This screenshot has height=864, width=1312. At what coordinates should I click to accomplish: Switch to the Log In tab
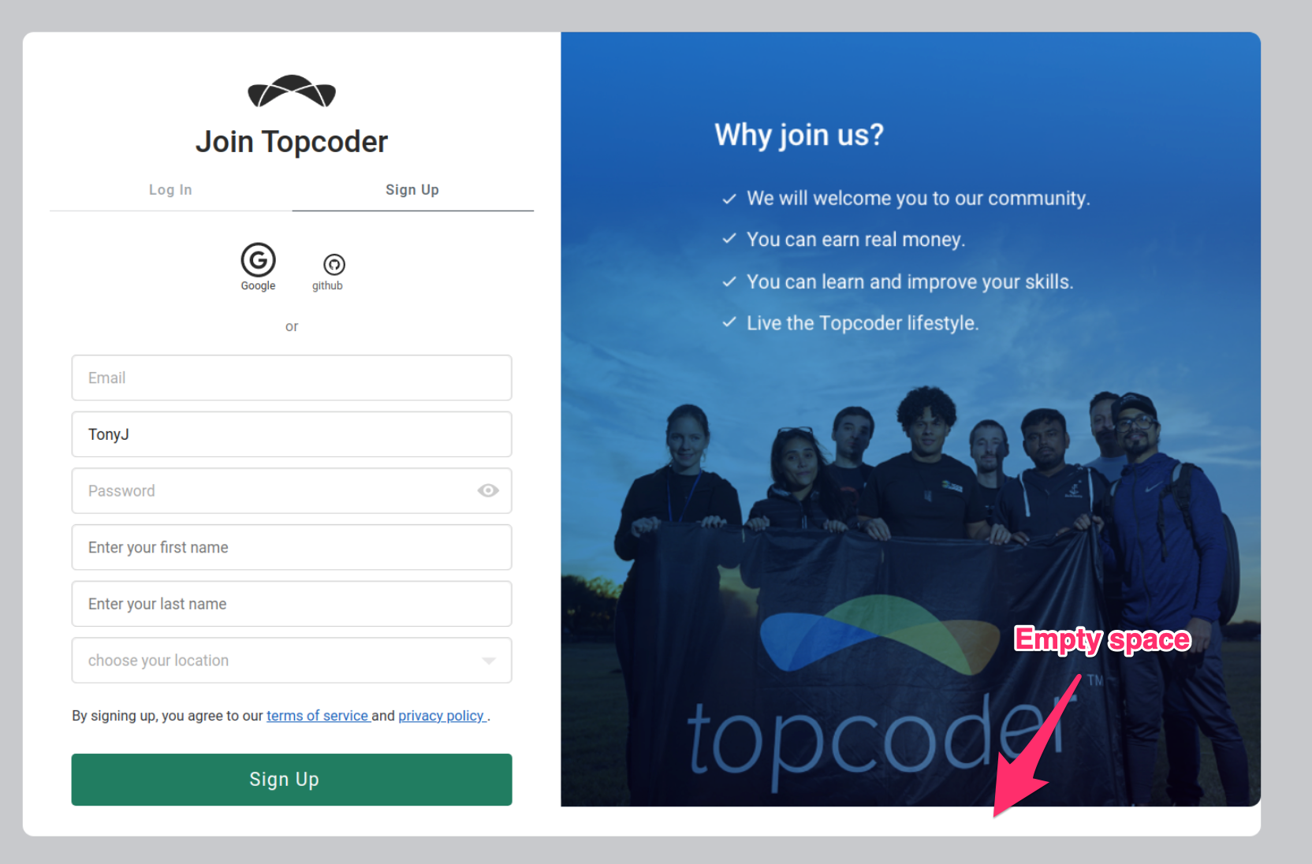click(170, 190)
